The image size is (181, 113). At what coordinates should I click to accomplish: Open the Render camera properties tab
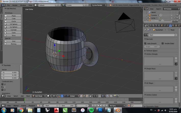pyautogui.click(x=151, y=25)
